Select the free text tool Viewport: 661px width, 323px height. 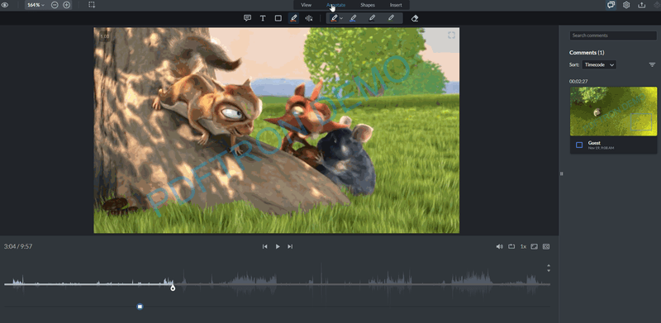coord(263,18)
